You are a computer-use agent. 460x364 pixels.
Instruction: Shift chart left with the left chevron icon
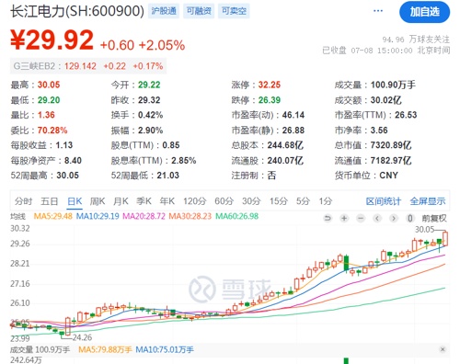[x=377, y=218]
